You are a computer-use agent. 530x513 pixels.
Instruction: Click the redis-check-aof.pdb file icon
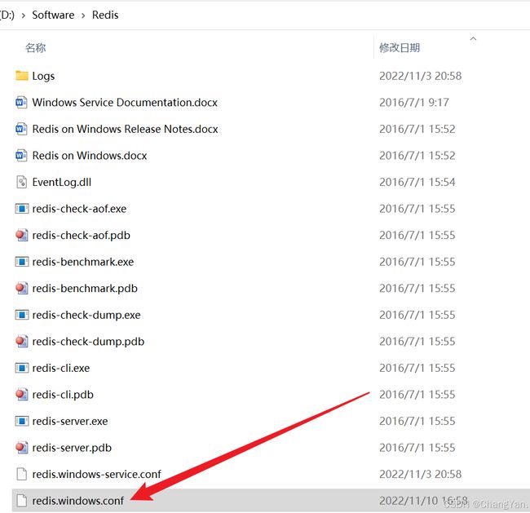(22, 235)
